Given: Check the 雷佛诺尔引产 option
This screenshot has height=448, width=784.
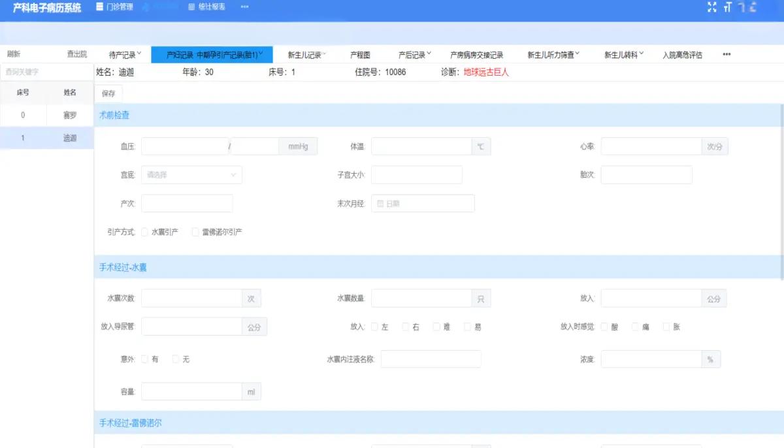Looking at the screenshot, I should [x=195, y=232].
